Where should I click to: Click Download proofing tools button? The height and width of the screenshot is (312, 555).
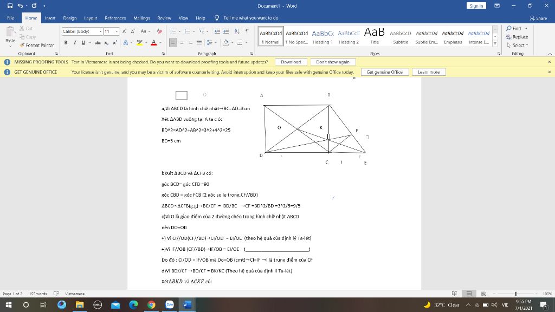291,62
